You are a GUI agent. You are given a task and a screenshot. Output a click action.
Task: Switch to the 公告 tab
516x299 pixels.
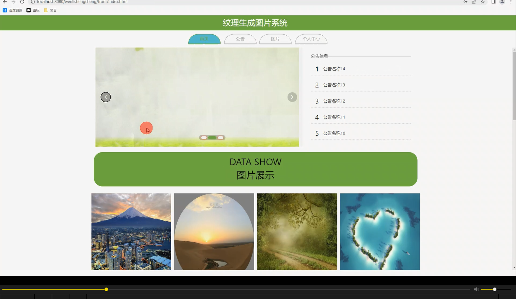(240, 39)
